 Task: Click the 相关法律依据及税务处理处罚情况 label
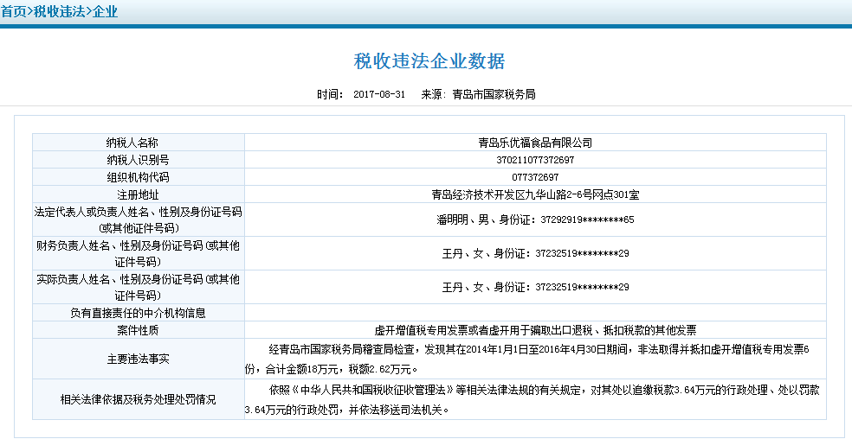coord(139,400)
